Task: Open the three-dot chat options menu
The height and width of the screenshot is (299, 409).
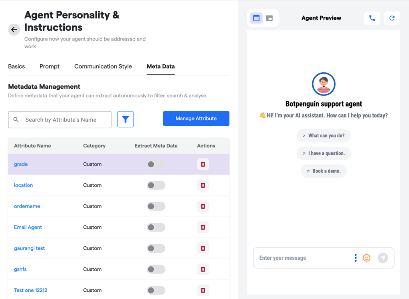Action: pyautogui.click(x=355, y=258)
